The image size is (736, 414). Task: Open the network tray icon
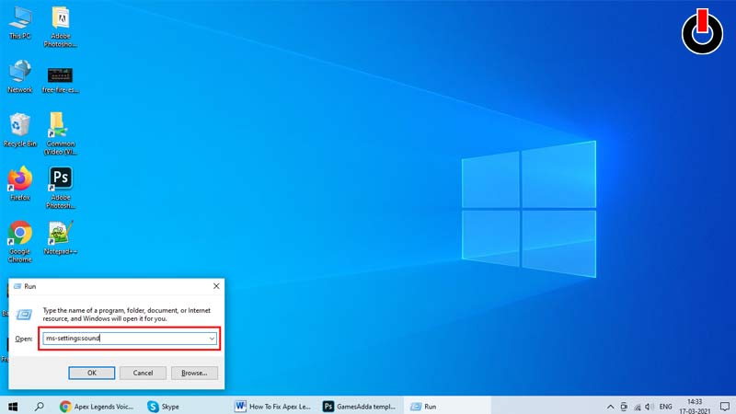(x=637, y=407)
